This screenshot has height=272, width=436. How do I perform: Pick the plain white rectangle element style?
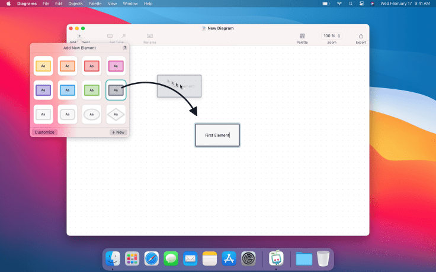tap(43, 114)
